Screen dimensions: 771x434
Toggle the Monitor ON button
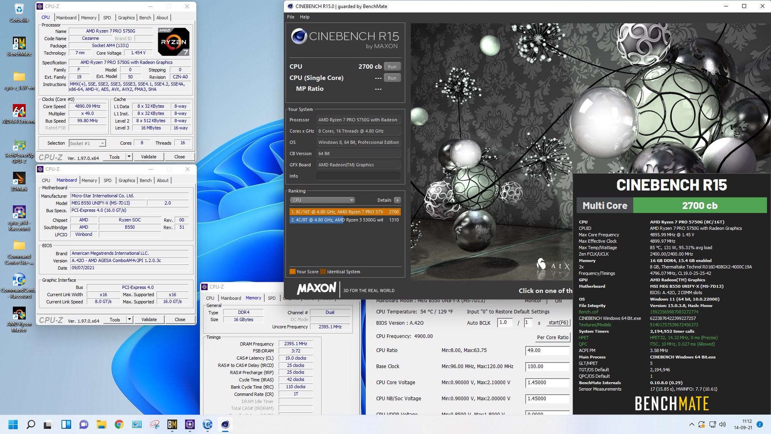click(x=558, y=301)
